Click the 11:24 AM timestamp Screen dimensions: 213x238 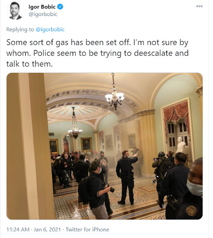point(18,229)
